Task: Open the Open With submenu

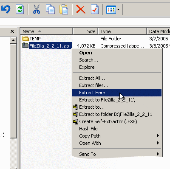Action: [117, 143]
